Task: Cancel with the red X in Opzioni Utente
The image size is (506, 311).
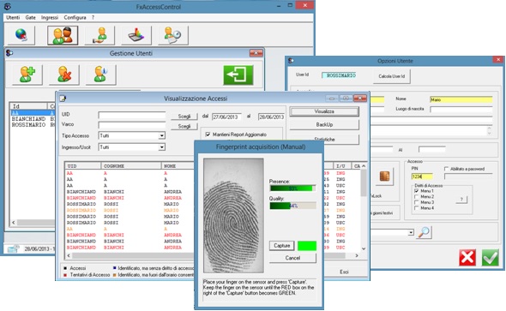Action: [x=467, y=257]
